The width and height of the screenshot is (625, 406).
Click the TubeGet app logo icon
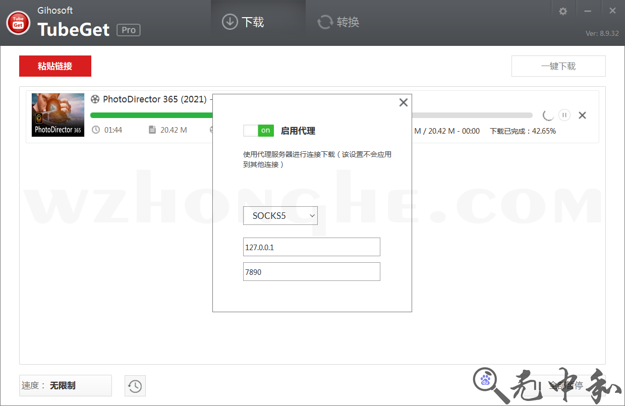click(18, 23)
